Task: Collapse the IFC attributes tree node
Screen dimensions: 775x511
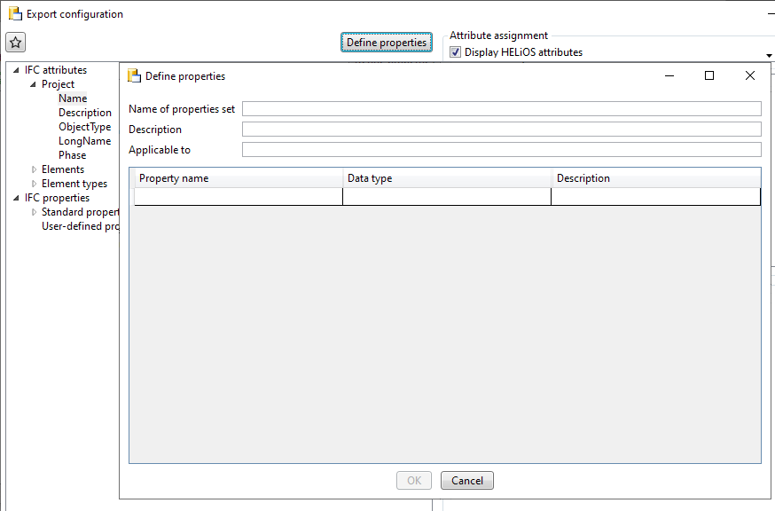Action: 16,70
